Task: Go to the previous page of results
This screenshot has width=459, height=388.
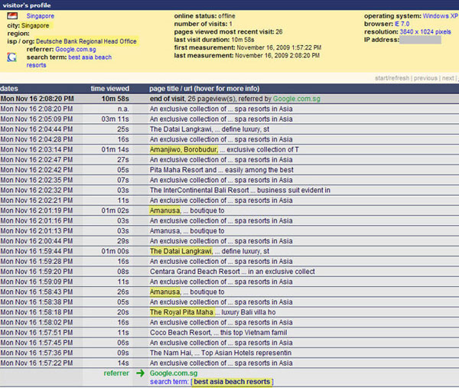Action: click(x=426, y=78)
